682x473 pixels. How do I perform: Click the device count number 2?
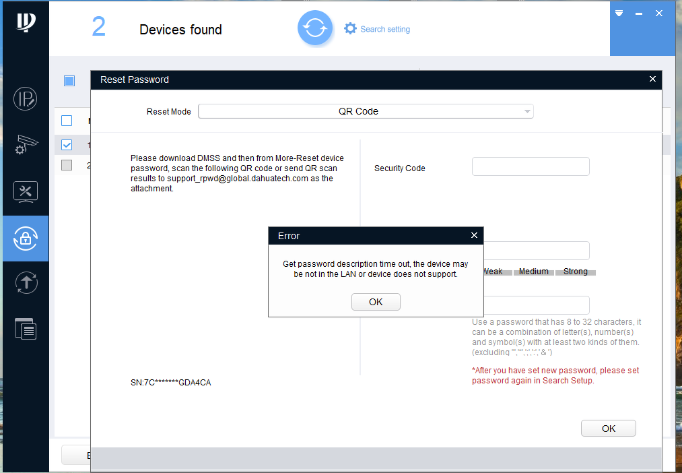click(99, 27)
